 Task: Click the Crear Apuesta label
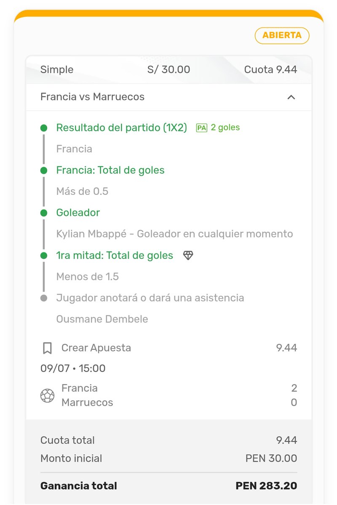click(x=96, y=348)
